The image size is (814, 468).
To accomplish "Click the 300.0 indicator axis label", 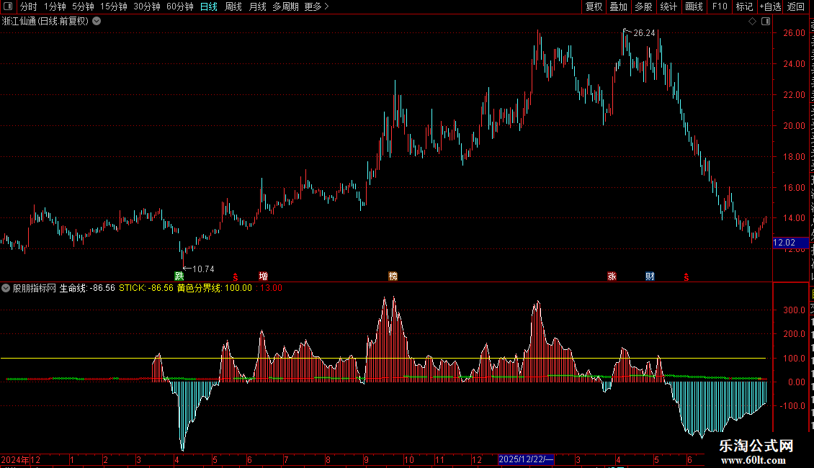I will tap(795, 310).
